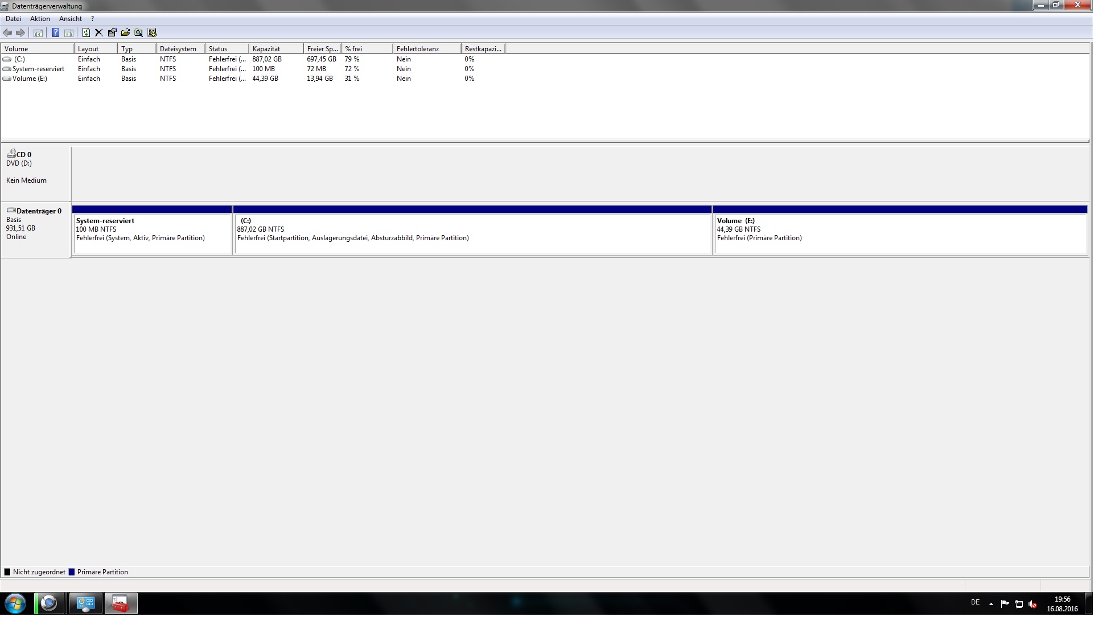The width and height of the screenshot is (1094, 617).
Task: Toggle the console tree pane icon
Action: click(x=38, y=33)
